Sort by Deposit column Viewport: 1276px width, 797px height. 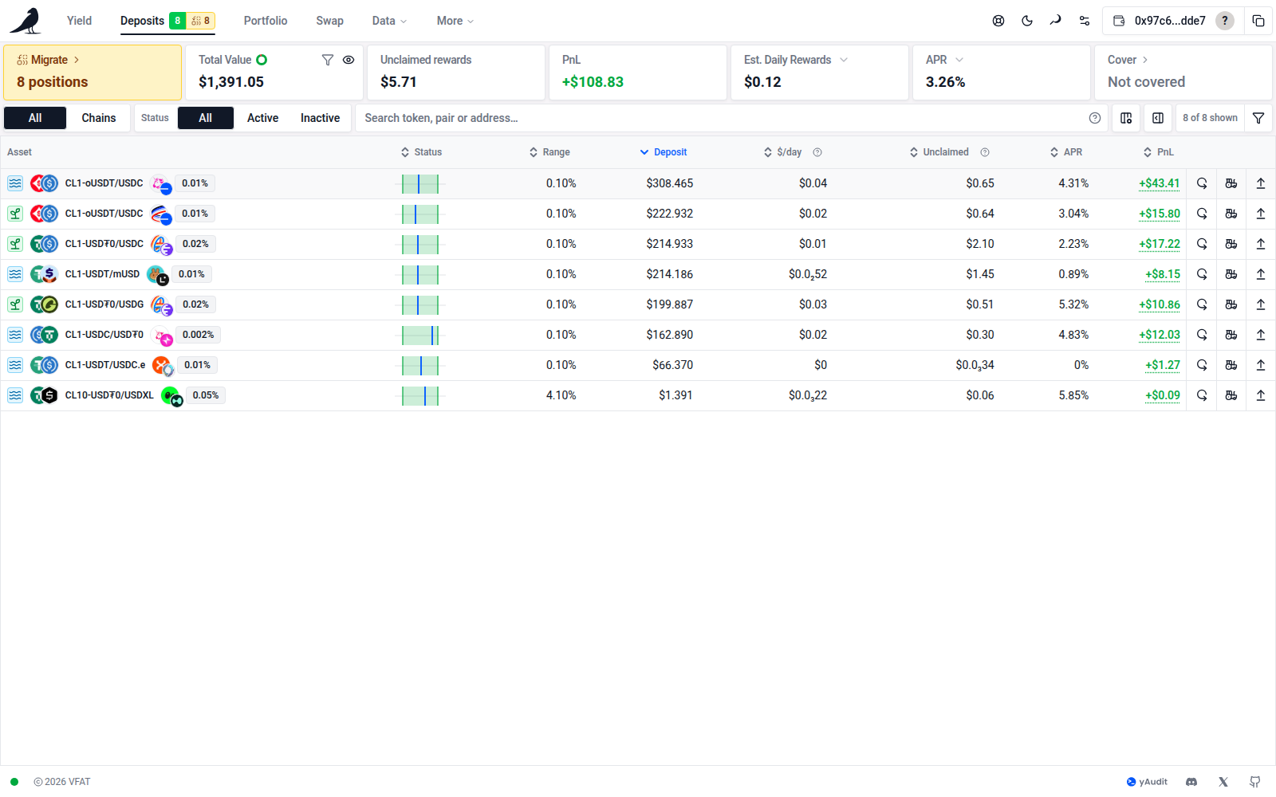pyautogui.click(x=664, y=152)
